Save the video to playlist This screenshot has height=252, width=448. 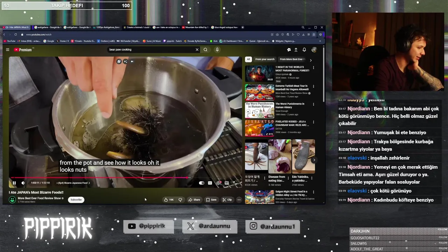[211, 199]
